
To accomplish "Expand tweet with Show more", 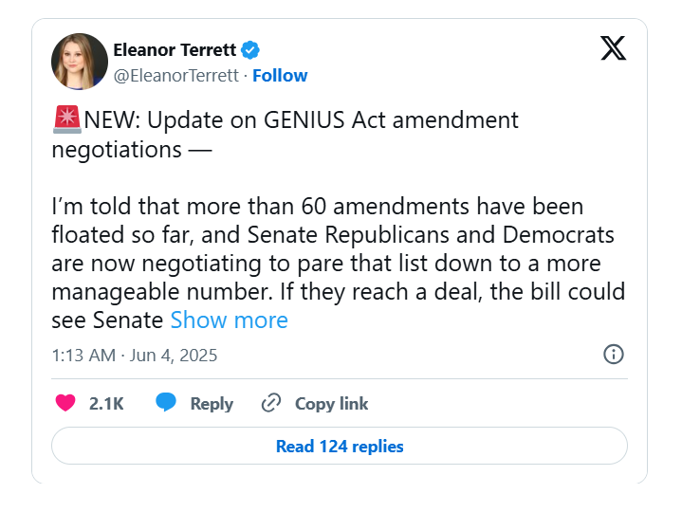I will [x=229, y=320].
